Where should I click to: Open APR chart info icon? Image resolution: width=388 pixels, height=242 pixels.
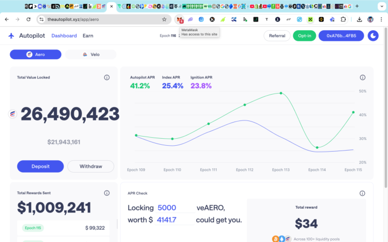[x=363, y=77]
